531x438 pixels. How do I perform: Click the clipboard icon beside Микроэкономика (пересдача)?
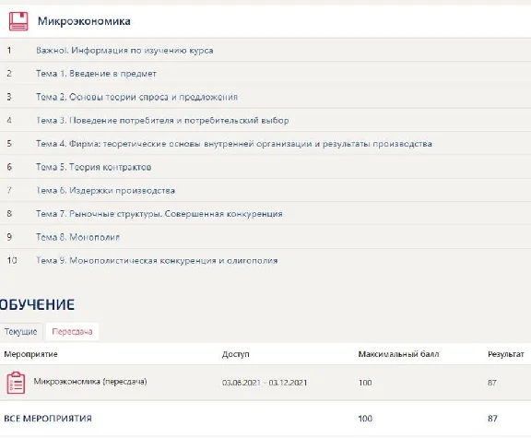[x=16, y=383]
